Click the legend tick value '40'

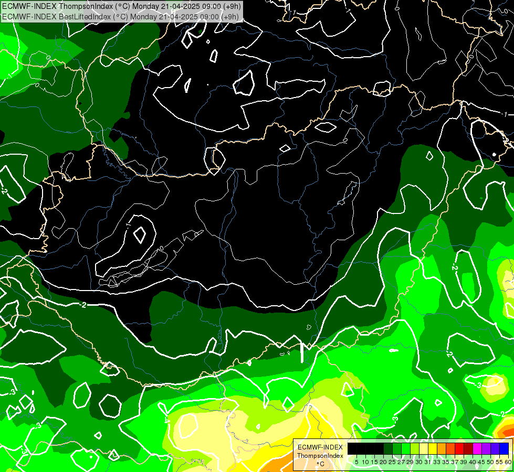[x=473, y=462]
